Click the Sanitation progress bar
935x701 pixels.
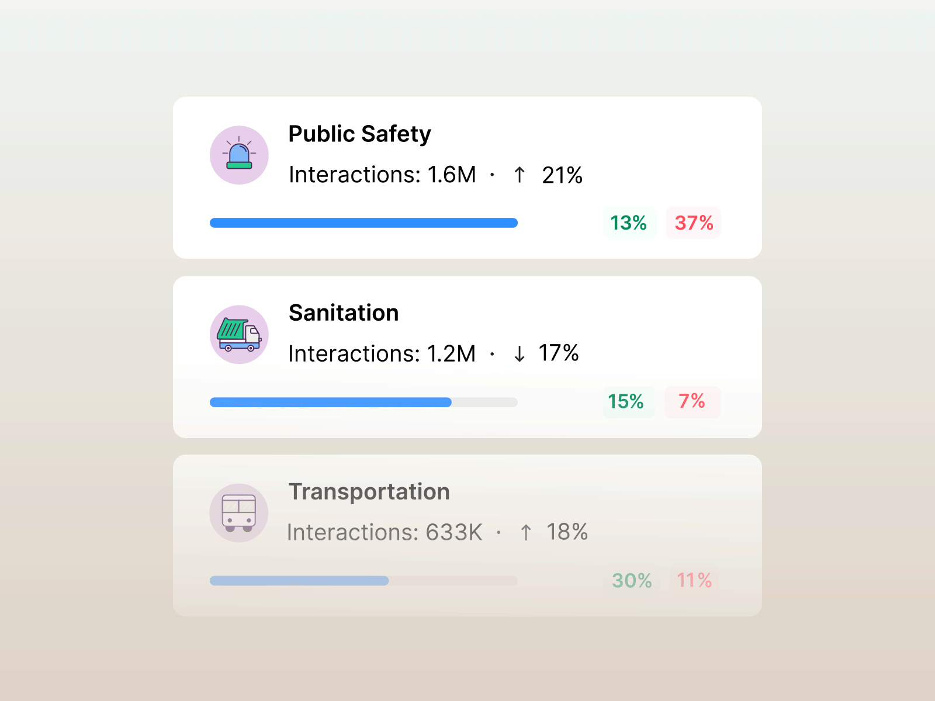363,402
